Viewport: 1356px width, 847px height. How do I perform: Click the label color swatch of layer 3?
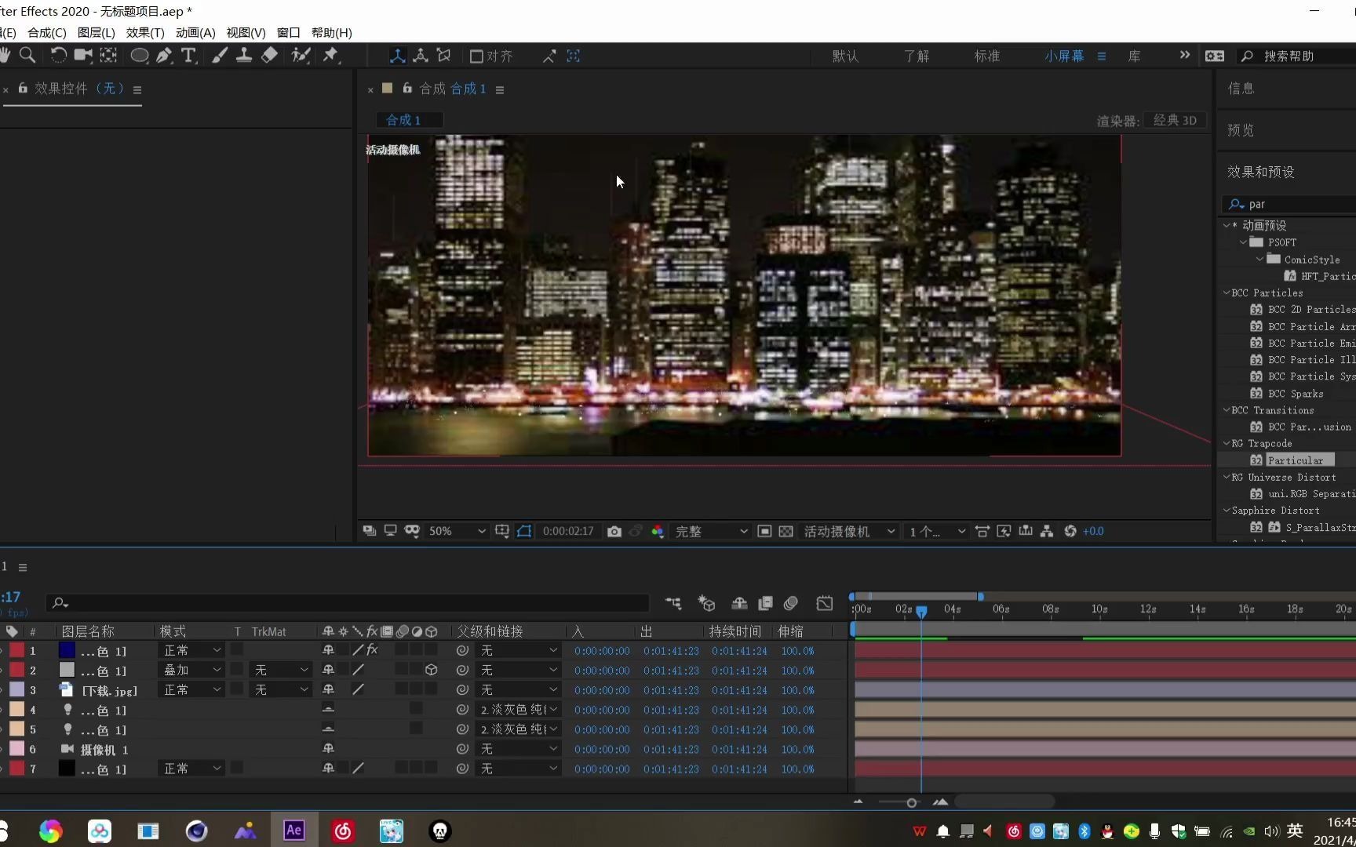point(16,690)
